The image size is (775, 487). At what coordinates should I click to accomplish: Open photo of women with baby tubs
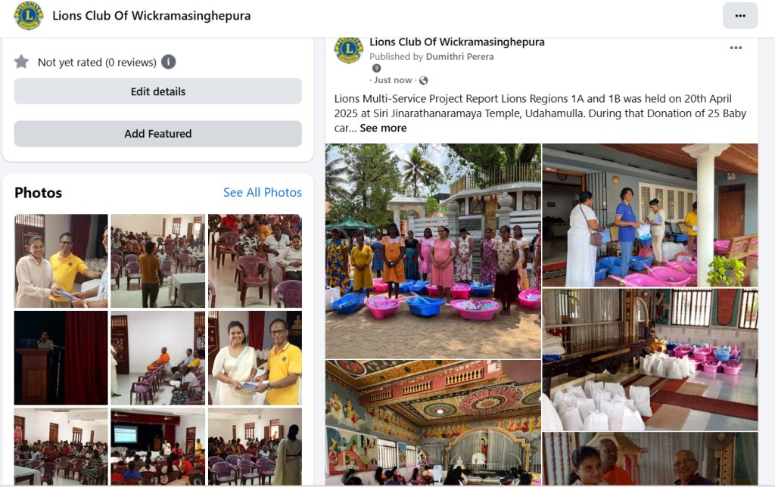tap(433, 251)
